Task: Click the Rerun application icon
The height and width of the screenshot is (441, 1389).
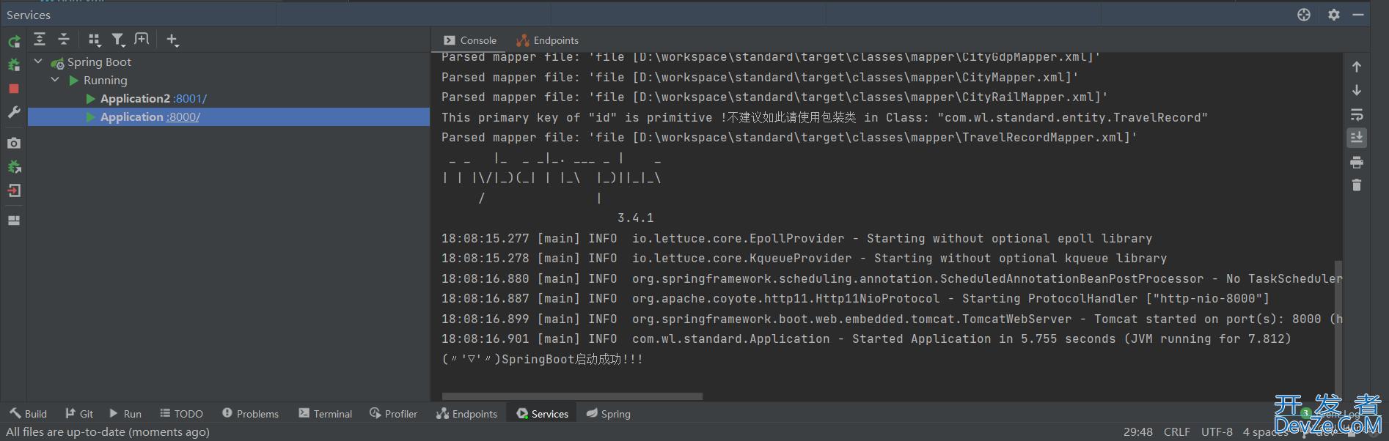Action: tap(14, 42)
